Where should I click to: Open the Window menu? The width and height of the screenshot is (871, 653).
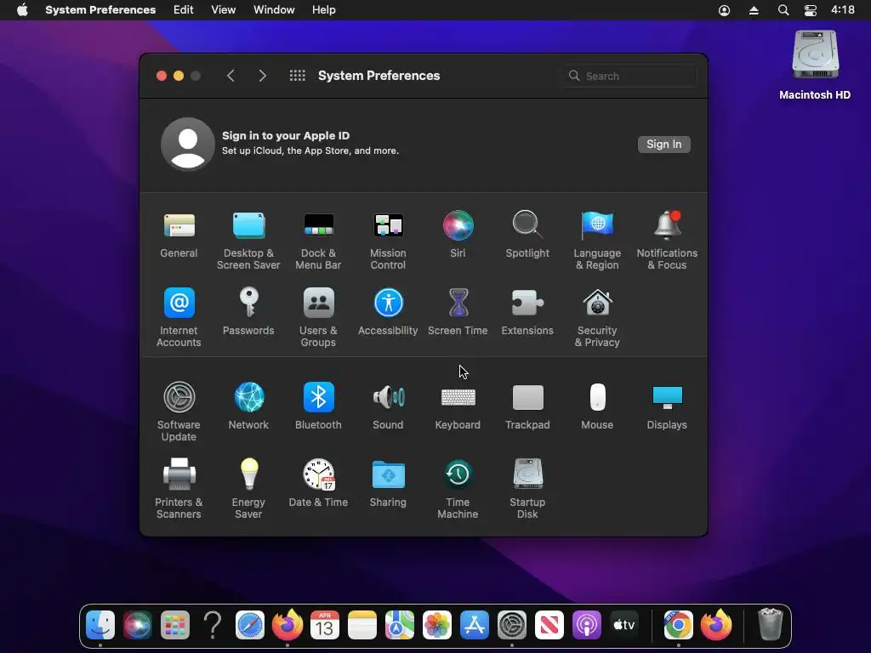tap(274, 10)
